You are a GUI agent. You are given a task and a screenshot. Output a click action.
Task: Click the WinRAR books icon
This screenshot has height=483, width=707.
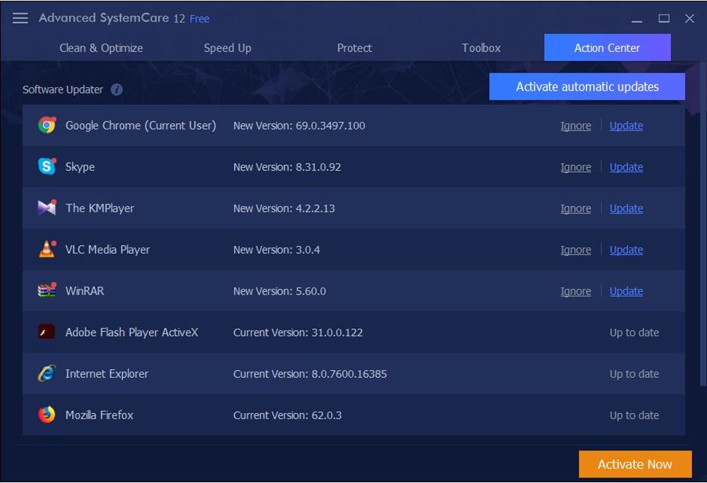click(47, 291)
